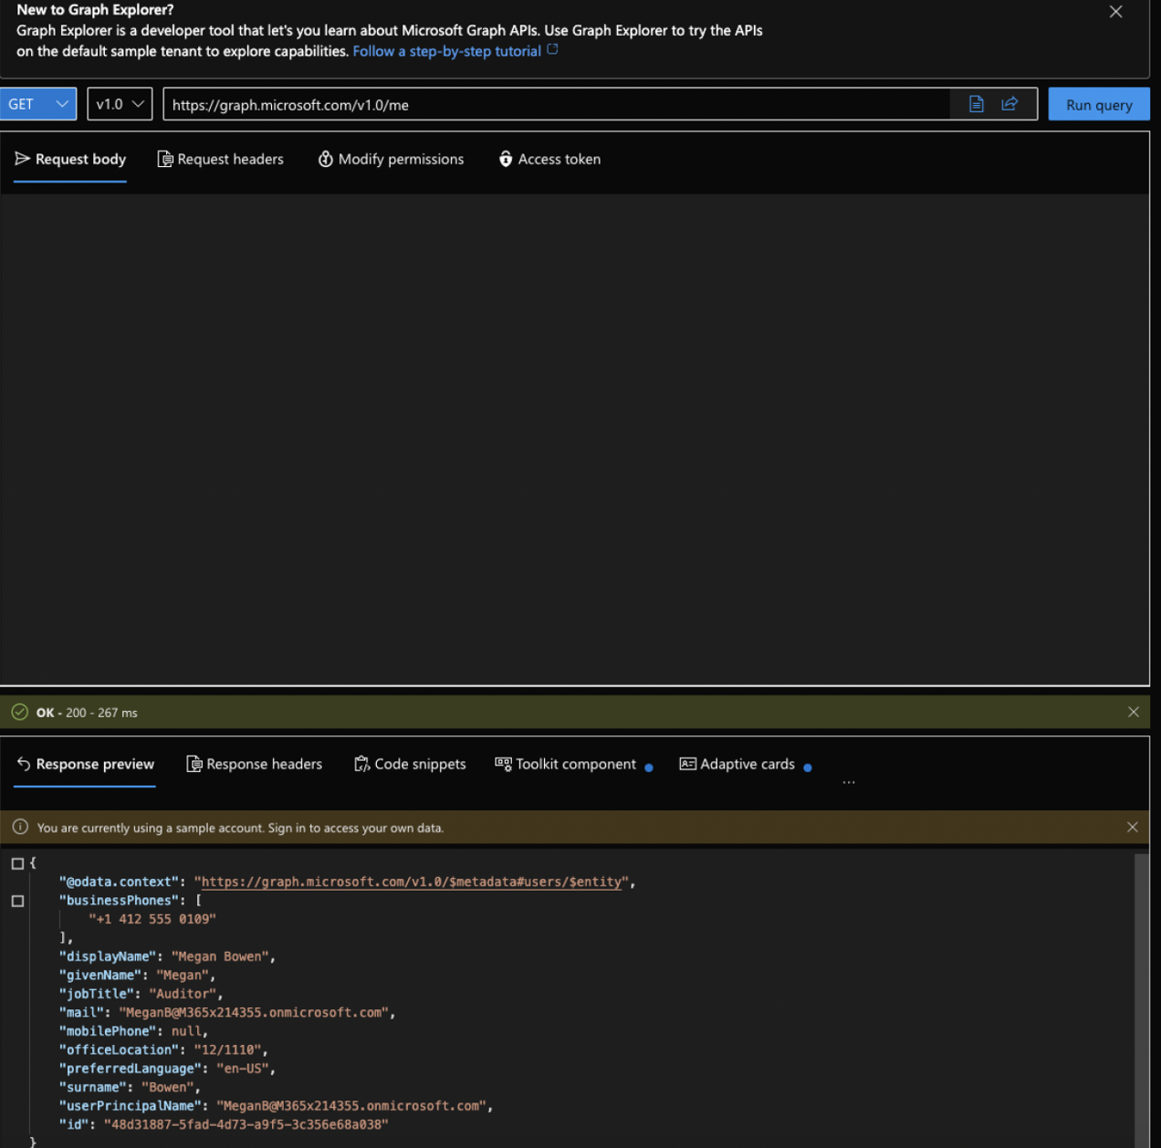Viewport: 1161px width, 1148px height.
Task: Click the Request body send arrow icon
Action: pyautogui.click(x=23, y=159)
